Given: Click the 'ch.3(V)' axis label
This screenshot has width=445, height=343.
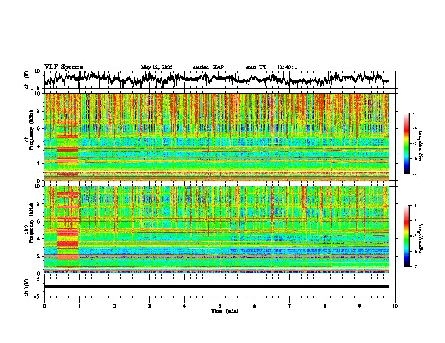Looking at the screenshot, I should tap(27, 288).
